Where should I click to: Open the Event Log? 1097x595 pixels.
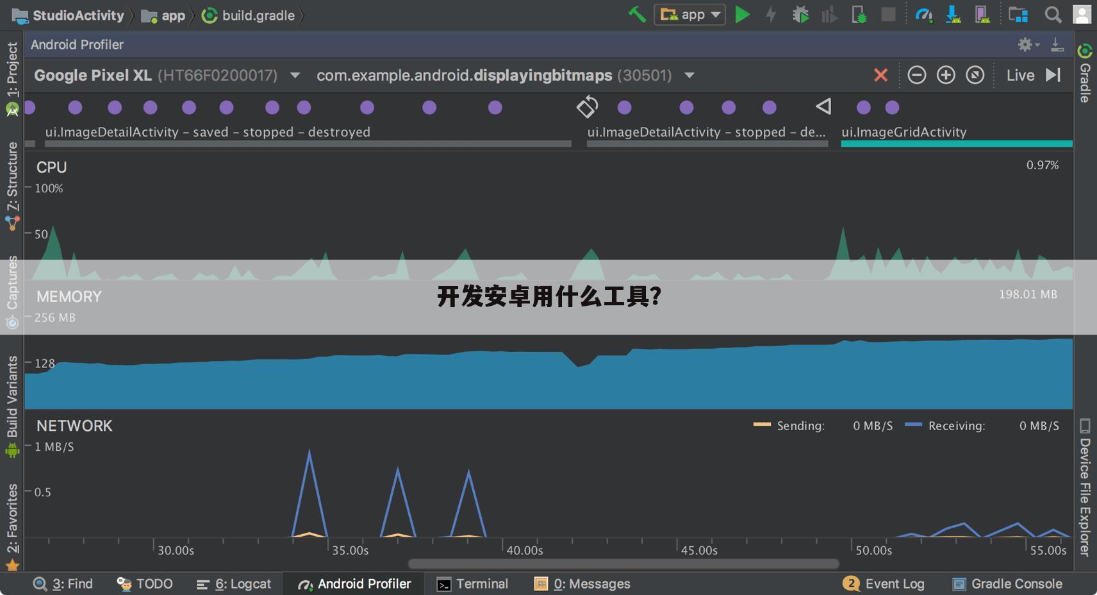click(x=884, y=583)
